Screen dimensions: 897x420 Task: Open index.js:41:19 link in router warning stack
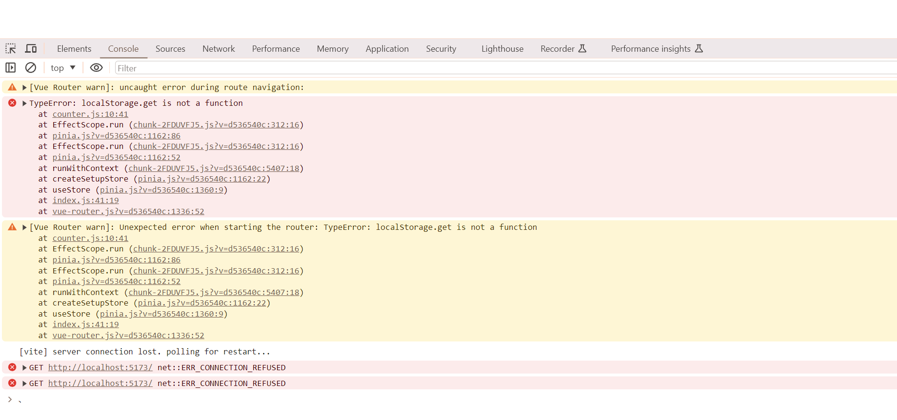point(85,324)
